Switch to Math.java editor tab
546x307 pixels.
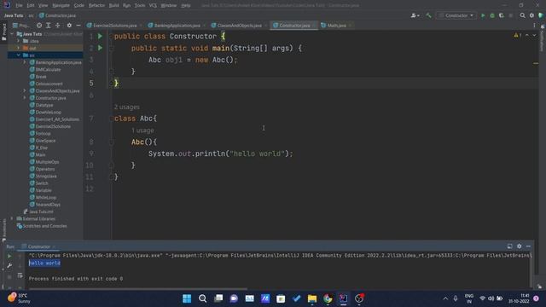point(336,26)
